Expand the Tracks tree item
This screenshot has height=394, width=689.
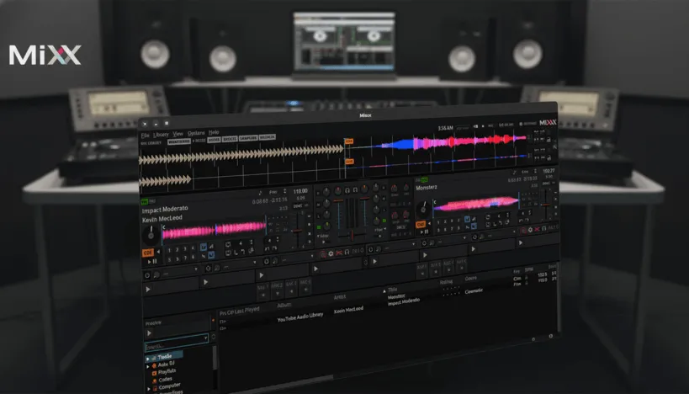(148, 356)
